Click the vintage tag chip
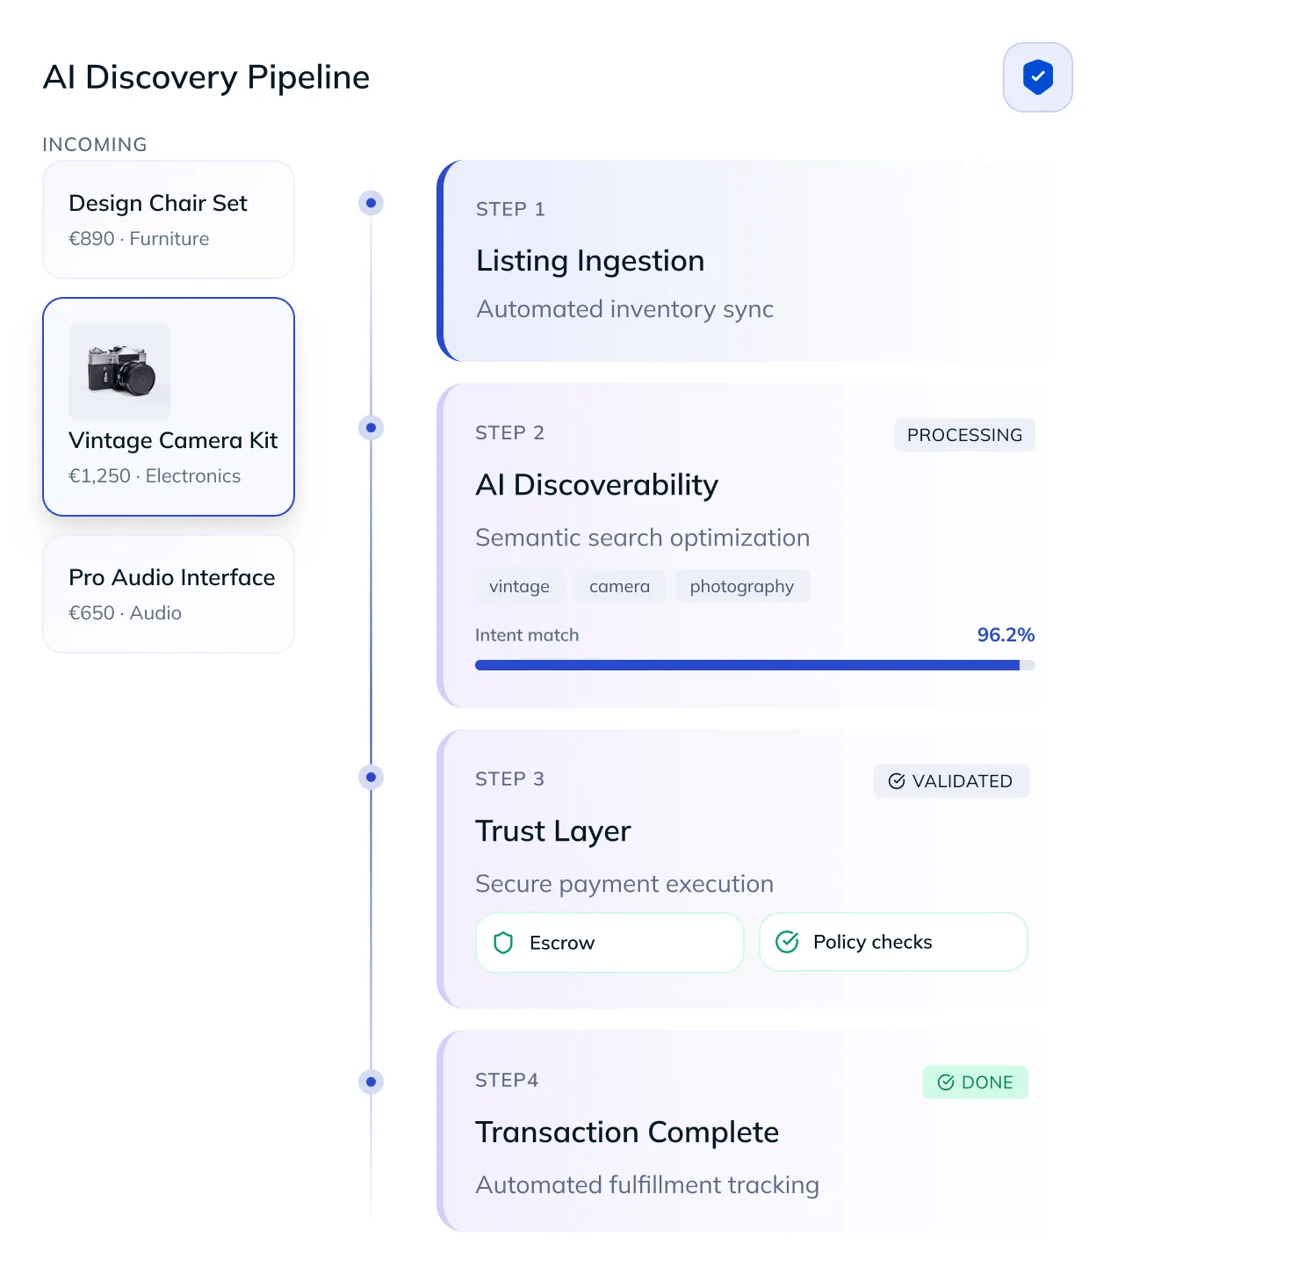The width and height of the screenshot is (1298, 1274). (x=519, y=586)
